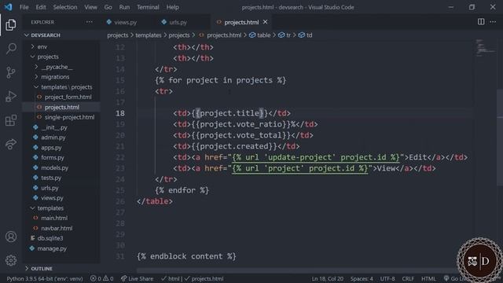Click Spaces: 4 indentation setting
The image size is (503, 283).
(362, 278)
